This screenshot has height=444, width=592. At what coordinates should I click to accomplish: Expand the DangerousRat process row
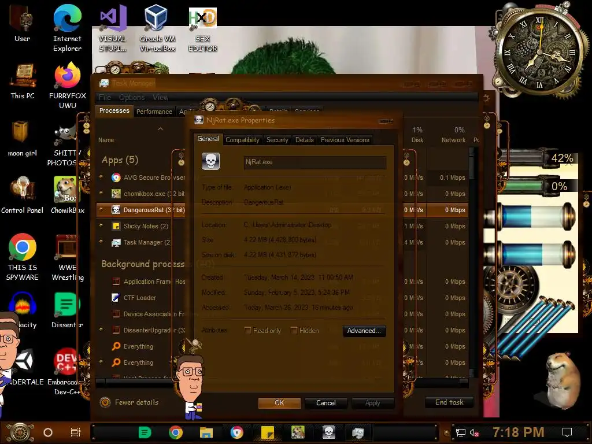101,209
